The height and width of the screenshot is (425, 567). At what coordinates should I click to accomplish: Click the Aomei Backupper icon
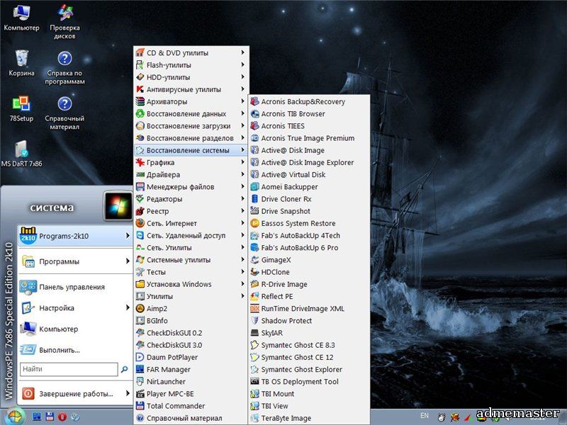254,187
